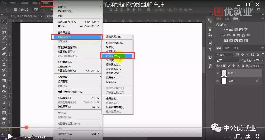Viewport: 265px width, 140px height.
Task: Choose 内发光(W) from layer style submenu
Action: click(x=117, y=56)
